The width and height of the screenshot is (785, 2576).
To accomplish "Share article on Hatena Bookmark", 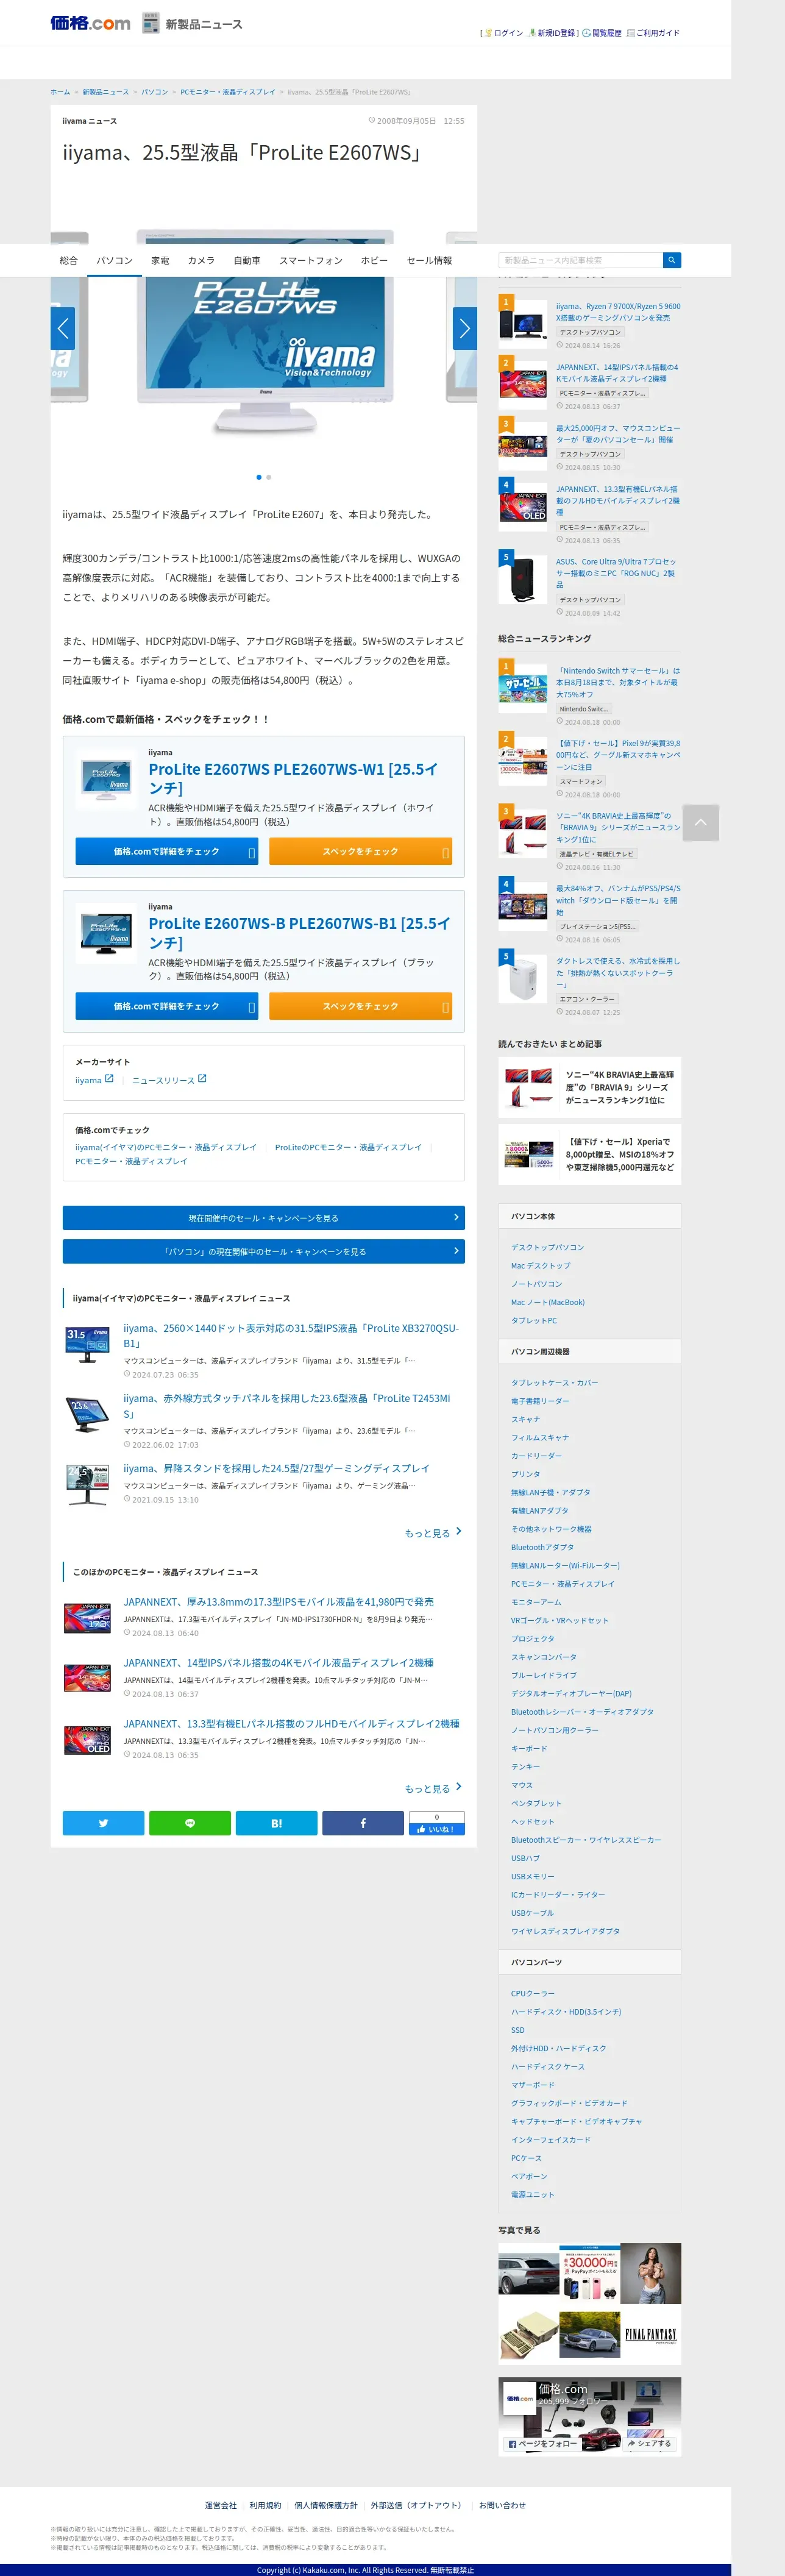I will click(276, 1823).
